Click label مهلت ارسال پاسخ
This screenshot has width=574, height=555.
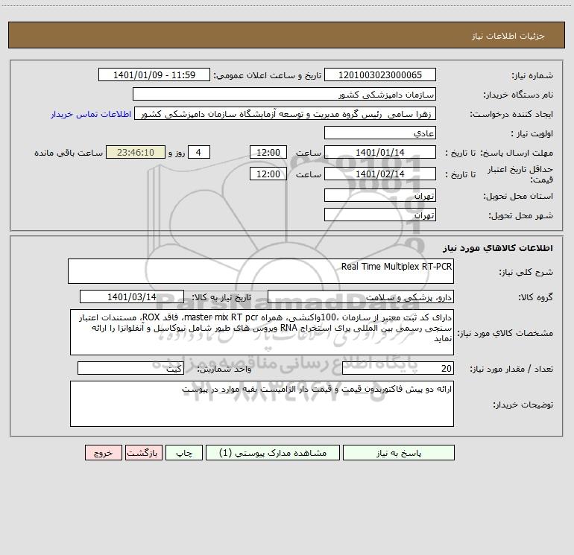pos(517,153)
